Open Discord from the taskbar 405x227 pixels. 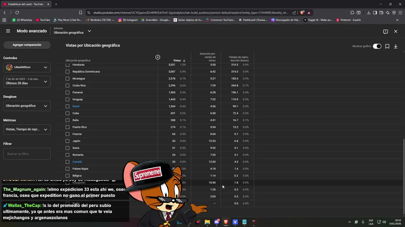[x=217, y=222]
